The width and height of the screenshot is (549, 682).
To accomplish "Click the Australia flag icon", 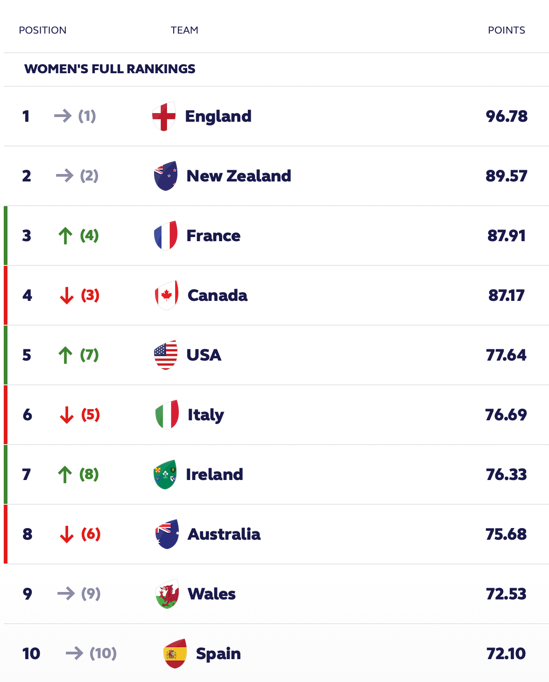I will click(167, 534).
